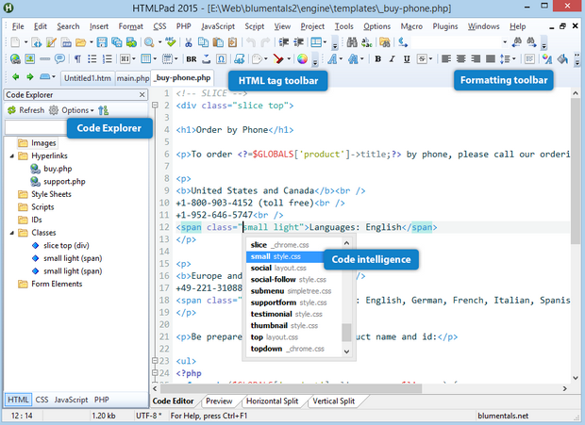Collapse the Hyperlinks tree folder
585x425 pixels.
(x=10, y=156)
